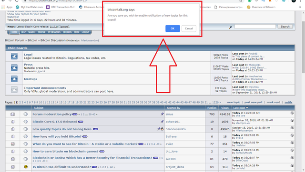Click the new-posts badge next to Forum moderation policy
This screenshot has height=172, width=305.
coord(75,115)
